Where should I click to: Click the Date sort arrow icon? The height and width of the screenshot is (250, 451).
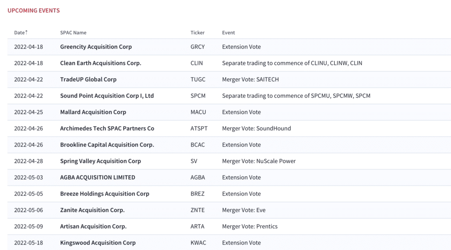(x=26, y=32)
